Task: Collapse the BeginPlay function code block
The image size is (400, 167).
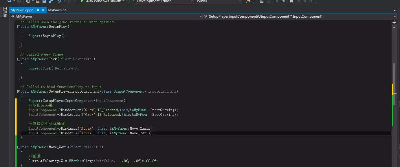Action: tap(19, 27)
